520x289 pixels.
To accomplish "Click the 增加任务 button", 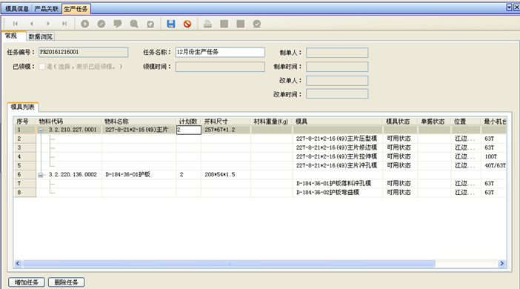I will point(27,282).
